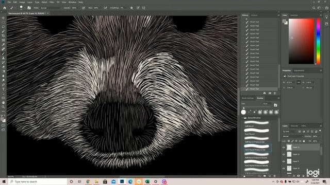330x185 pixels.
Task: Select the Gradient tool
Action: [3, 71]
